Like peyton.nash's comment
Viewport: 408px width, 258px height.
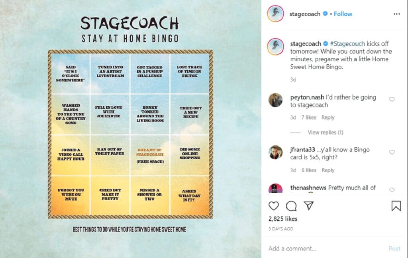(392, 100)
